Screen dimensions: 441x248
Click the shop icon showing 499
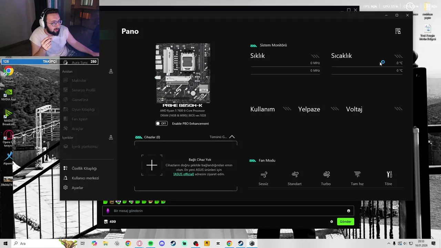coord(106,221)
